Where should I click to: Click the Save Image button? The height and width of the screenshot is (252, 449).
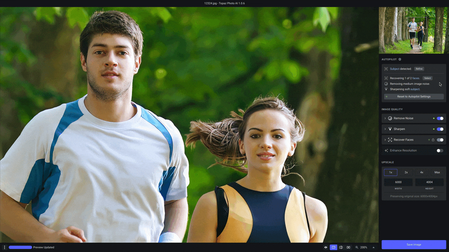pos(414,245)
